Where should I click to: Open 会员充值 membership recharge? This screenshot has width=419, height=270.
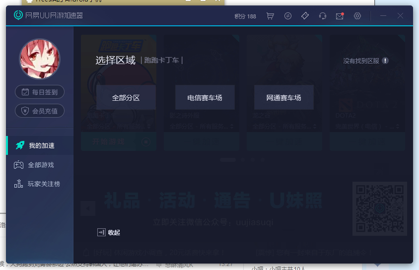pyautogui.click(x=40, y=111)
